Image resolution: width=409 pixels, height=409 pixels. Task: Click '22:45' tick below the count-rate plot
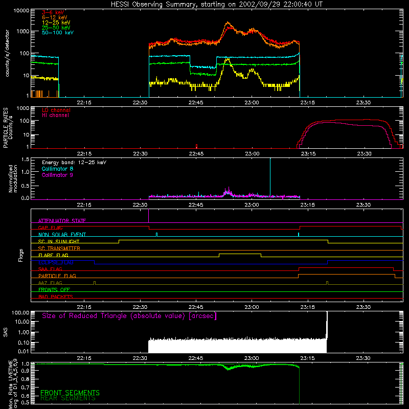[196, 103]
